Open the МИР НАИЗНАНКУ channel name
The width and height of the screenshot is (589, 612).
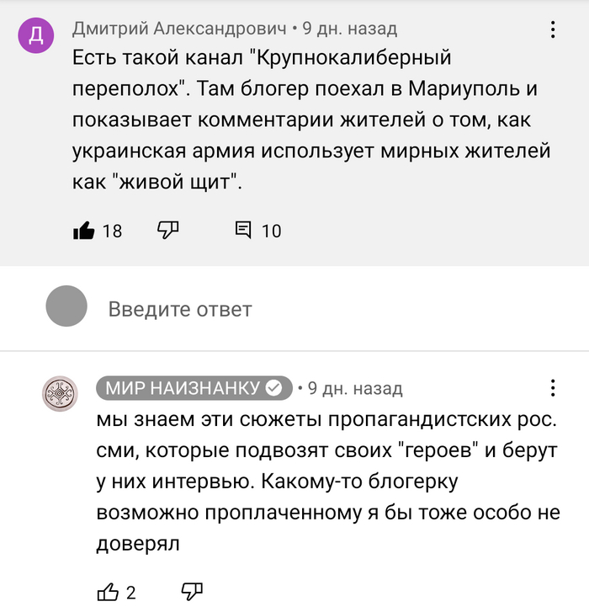183,388
